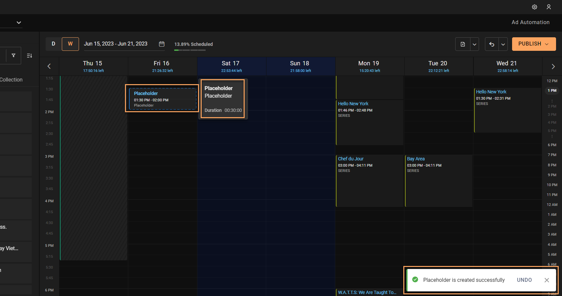
Task: Jump to 10 PM on time scale
Action: (552, 185)
